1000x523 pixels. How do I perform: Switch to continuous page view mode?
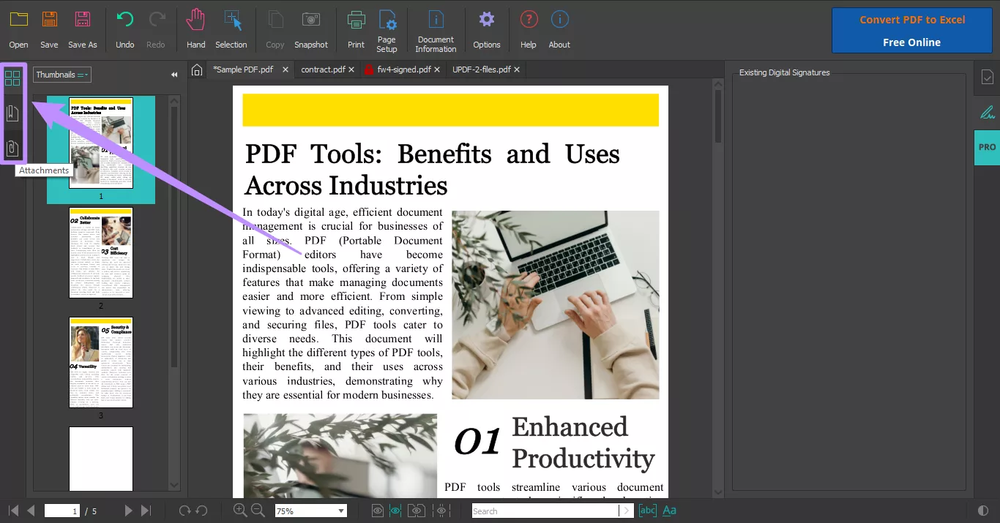[396, 511]
